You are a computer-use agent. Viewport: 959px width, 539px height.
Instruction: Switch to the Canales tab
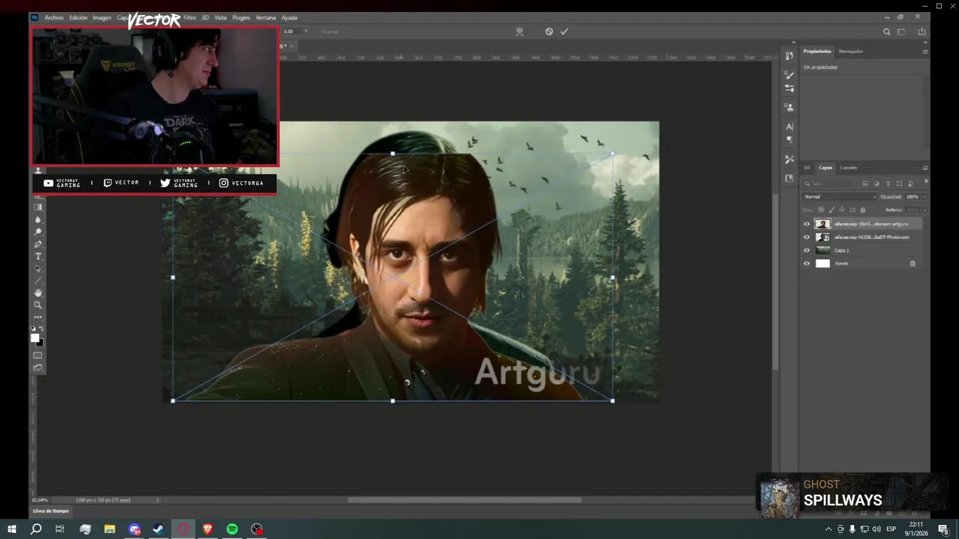tap(849, 168)
